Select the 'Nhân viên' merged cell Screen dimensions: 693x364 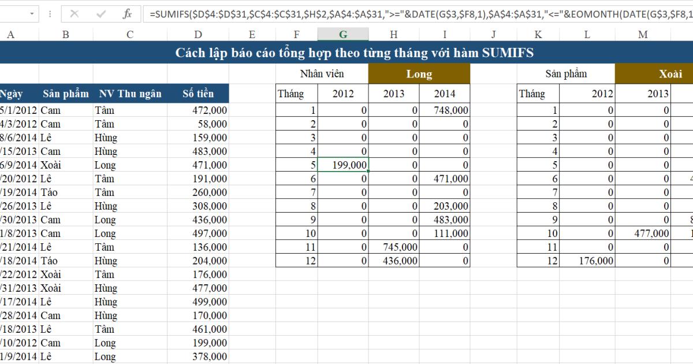pos(321,74)
